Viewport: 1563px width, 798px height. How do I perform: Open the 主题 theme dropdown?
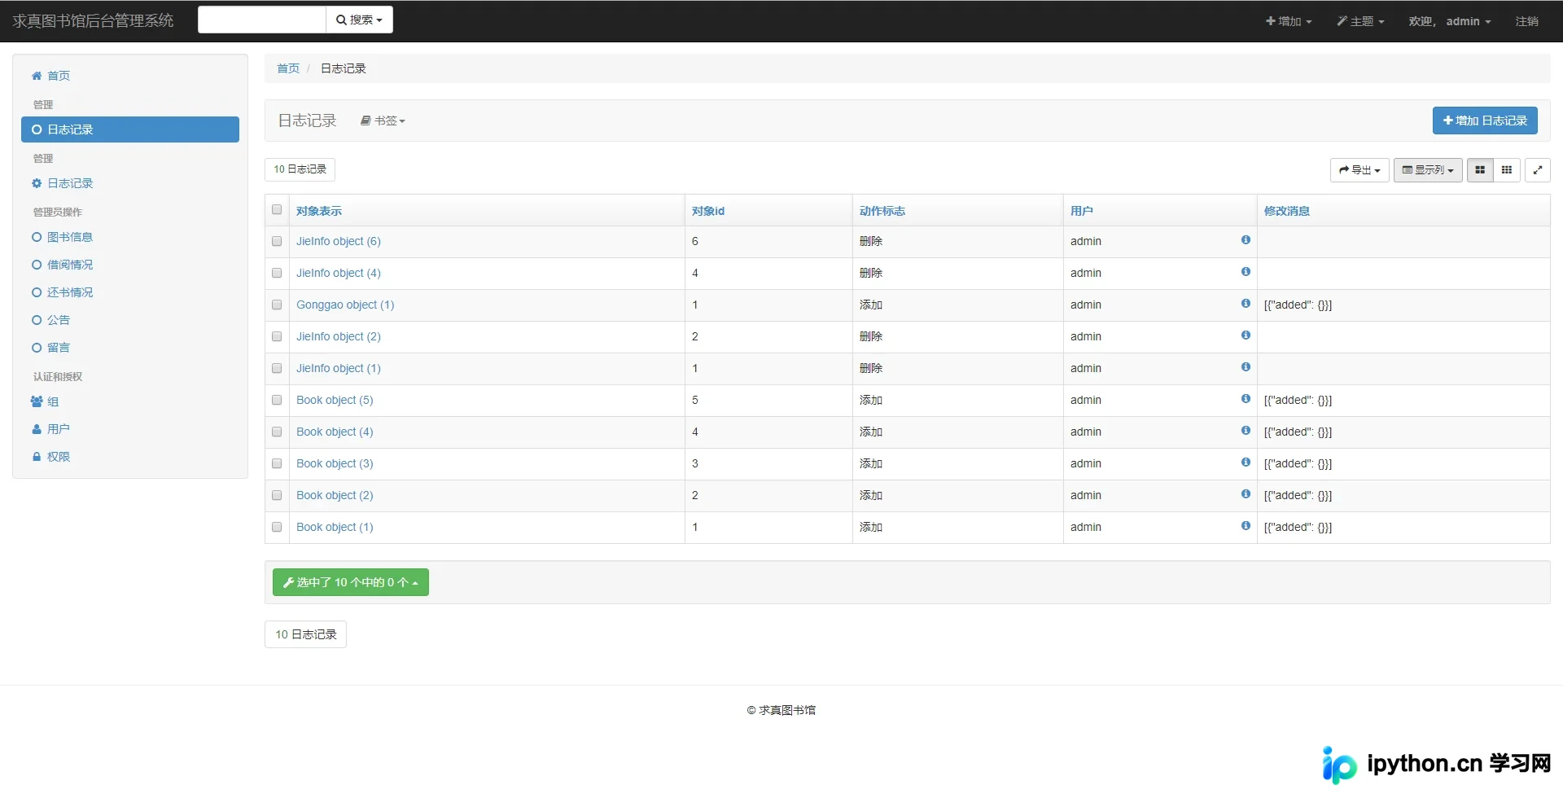[x=1360, y=21]
